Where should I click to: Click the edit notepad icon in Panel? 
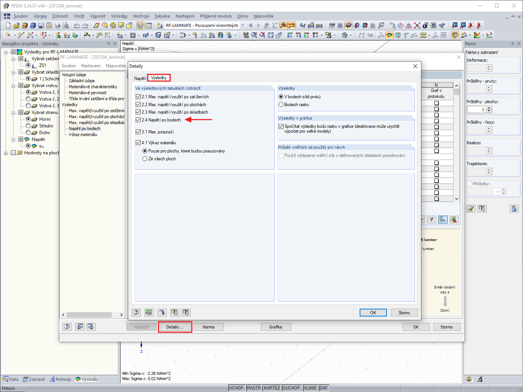(471, 209)
